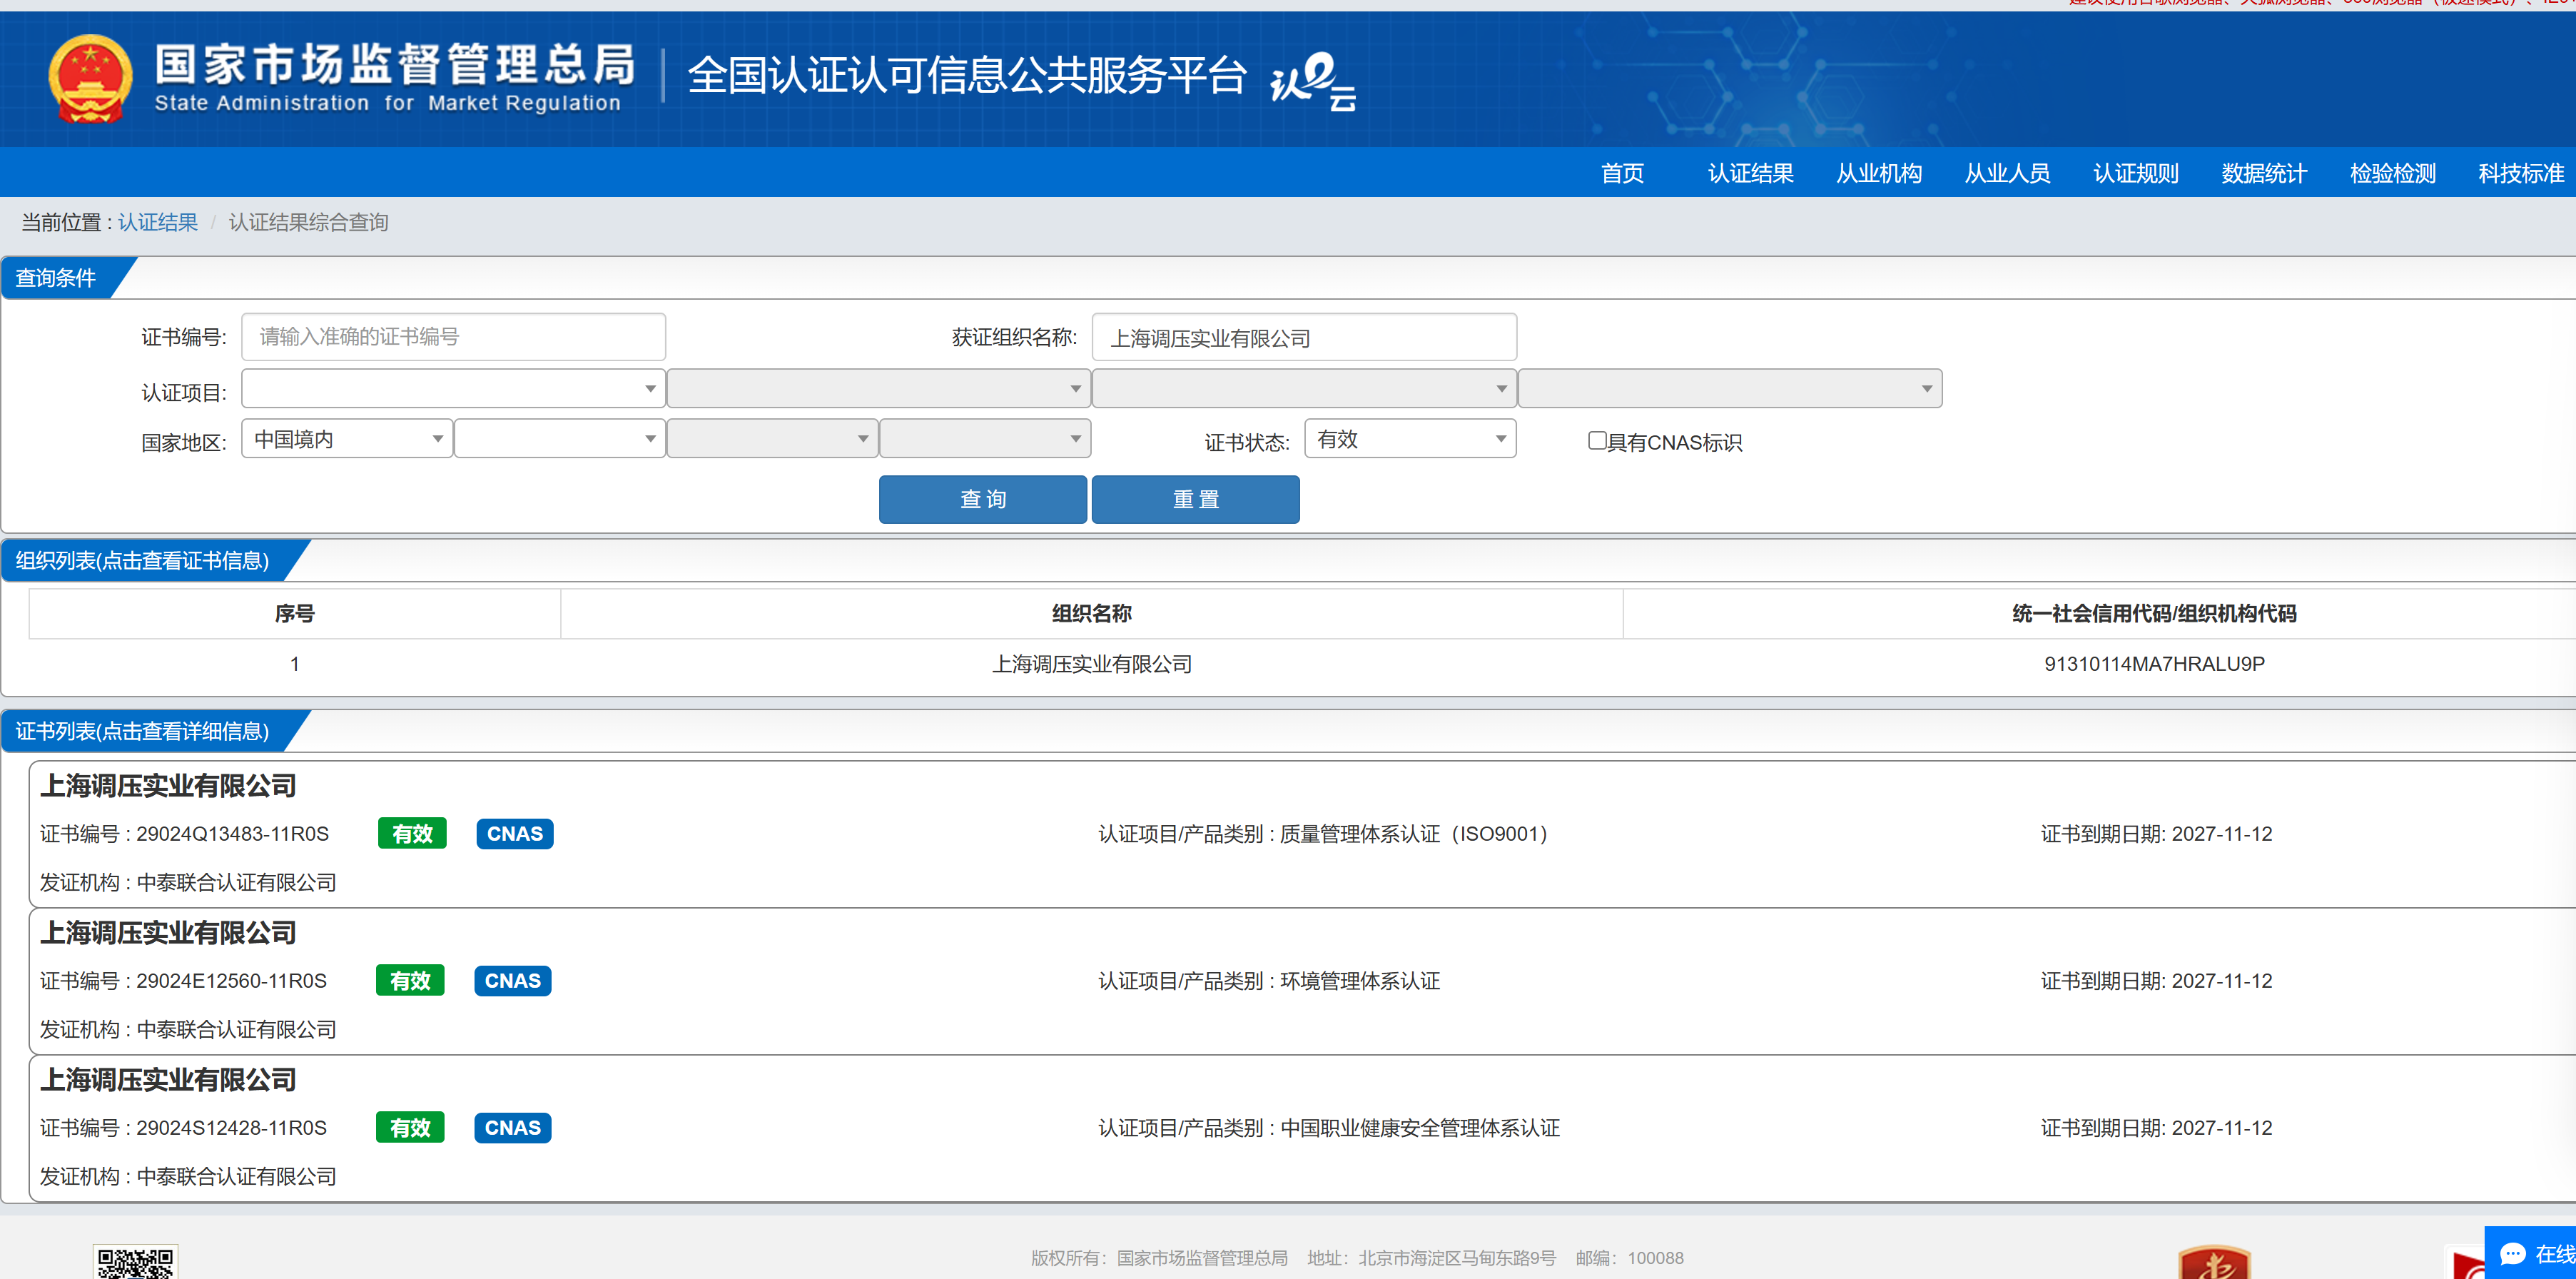Click the 获证组织名称 input field
This screenshot has height=1279, width=2576.
tap(1304, 337)
